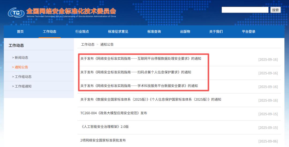Open the 出版物 menu item
Viewport: 289px width, 147px height.
coord(185,31)
